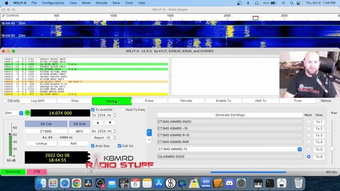Click the green frequency status indicator

(x=27, y=113)
